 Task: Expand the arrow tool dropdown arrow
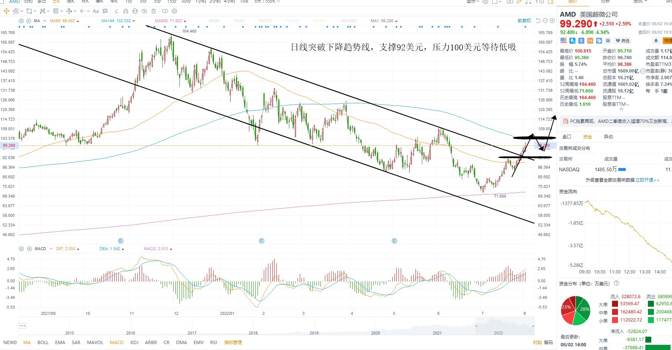88,11
